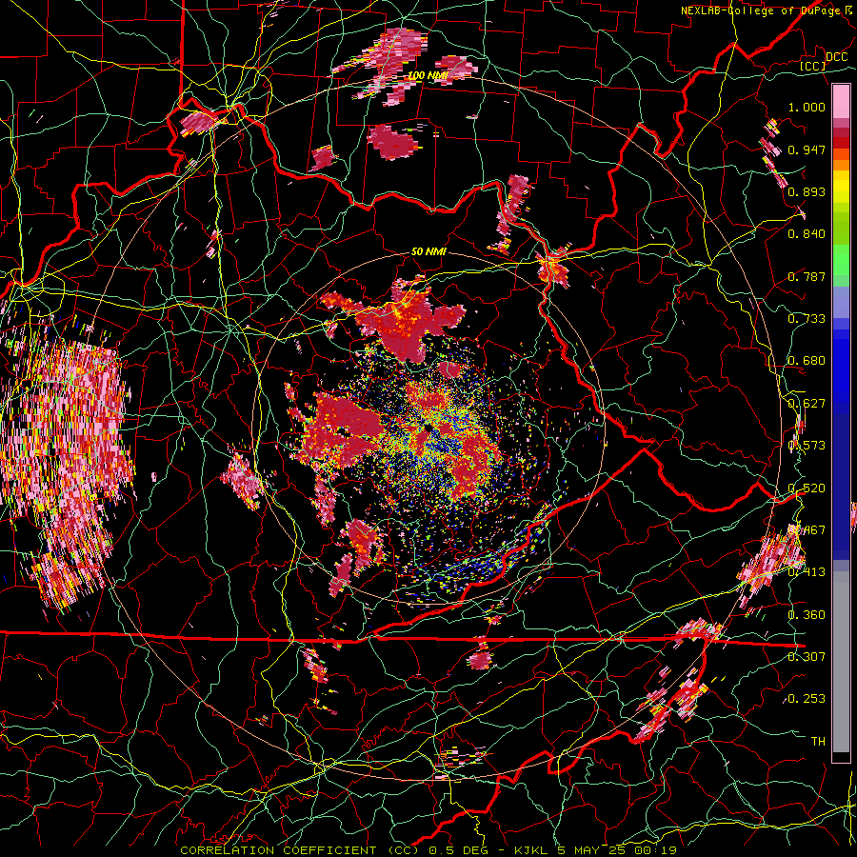Click the 0.840 scale value
This screenshot has height=857, width=857.
(807, 234)
